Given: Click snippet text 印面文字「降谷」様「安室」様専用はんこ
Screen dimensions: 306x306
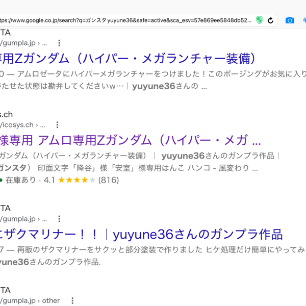Looking at the screenshot, I should (111, 168).
